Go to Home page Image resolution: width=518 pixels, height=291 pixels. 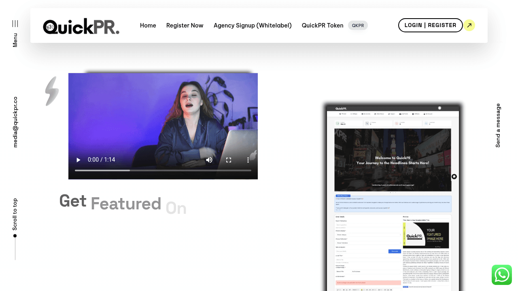(148, 25)
